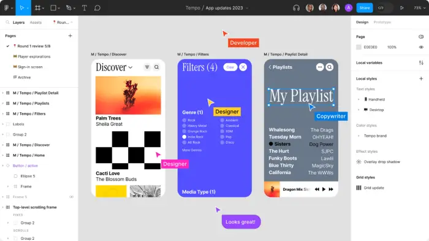Select the Indie Rock radio option
Image resolution: width=429 pixels, height=241 pixels.
[x=184, y=137]
